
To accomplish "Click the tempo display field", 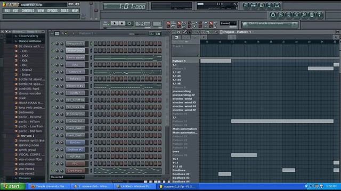I will pos(143,23).
